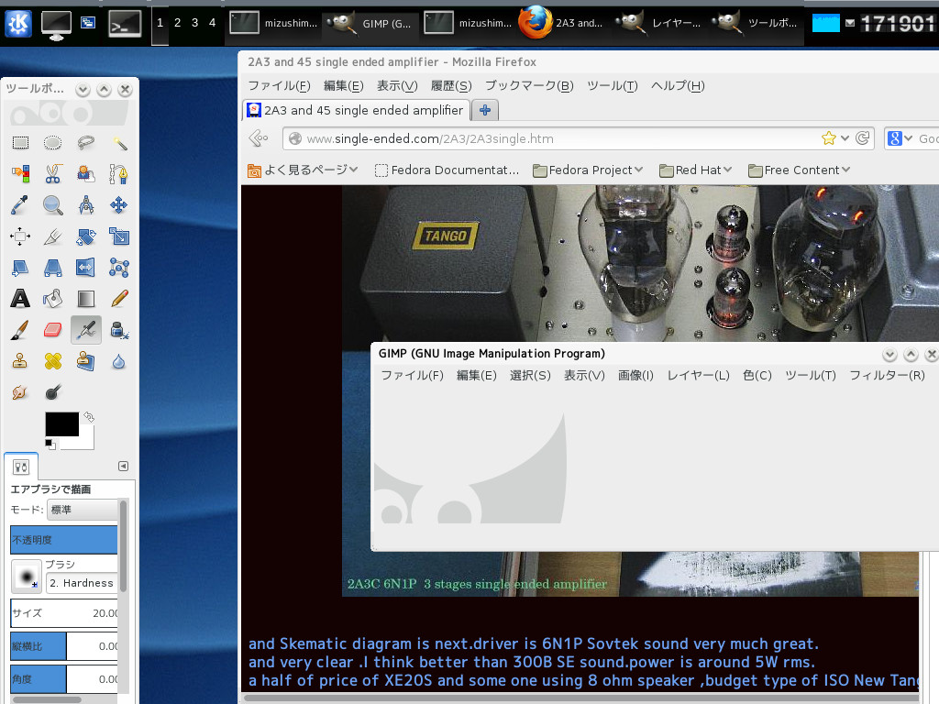Select the Zoom magnifier tool

pos(52,204)
